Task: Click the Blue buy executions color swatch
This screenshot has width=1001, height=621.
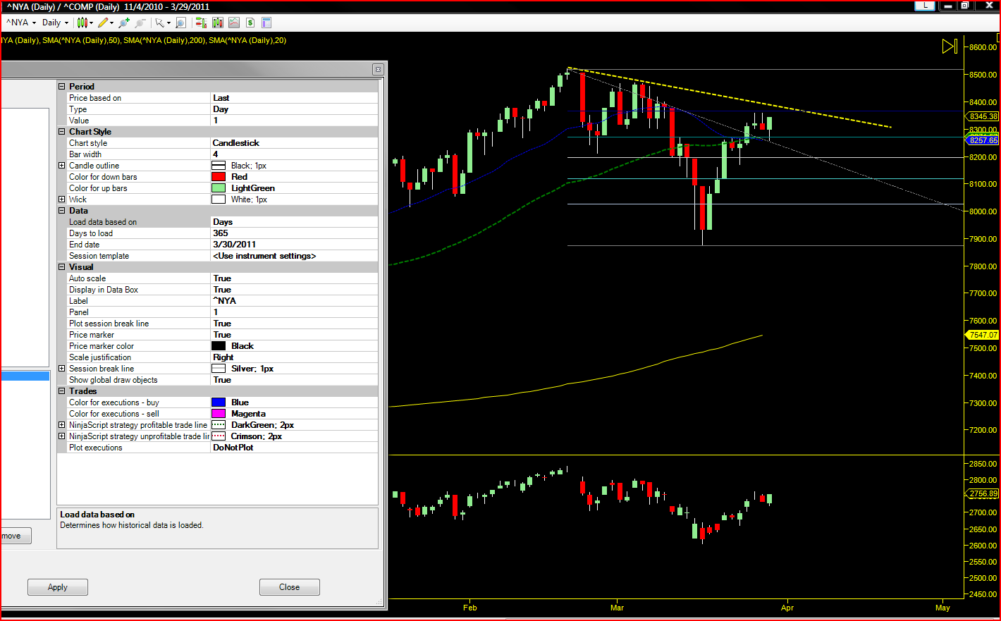Action: (x=219, y=402)
